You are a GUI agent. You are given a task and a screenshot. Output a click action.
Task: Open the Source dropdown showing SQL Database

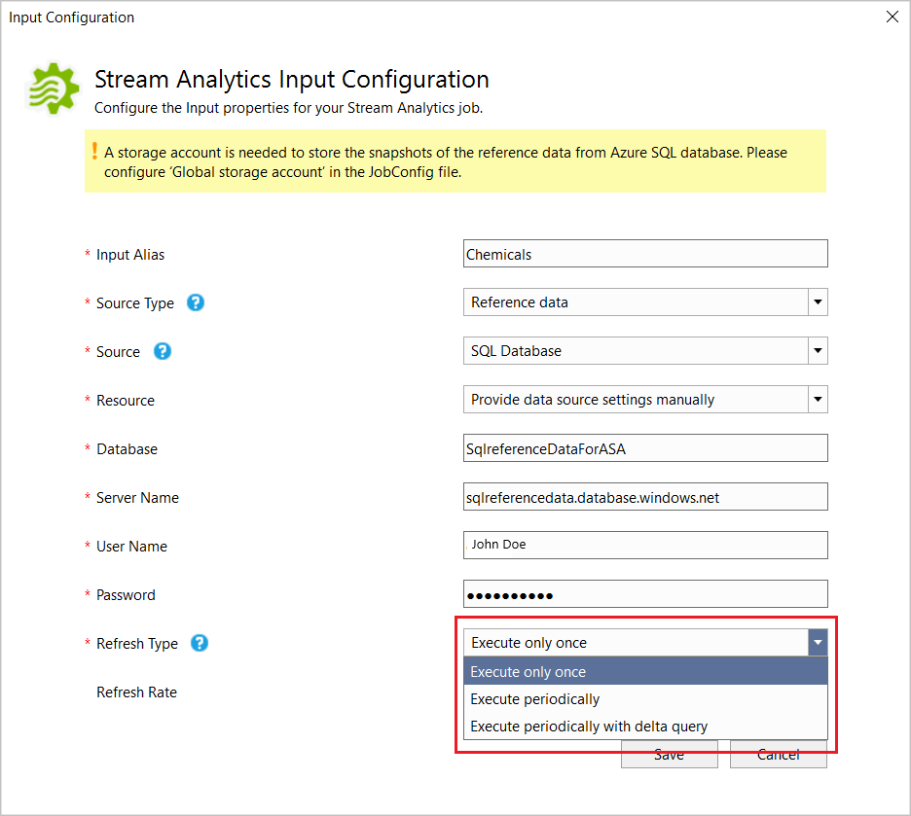click(817, 350)
